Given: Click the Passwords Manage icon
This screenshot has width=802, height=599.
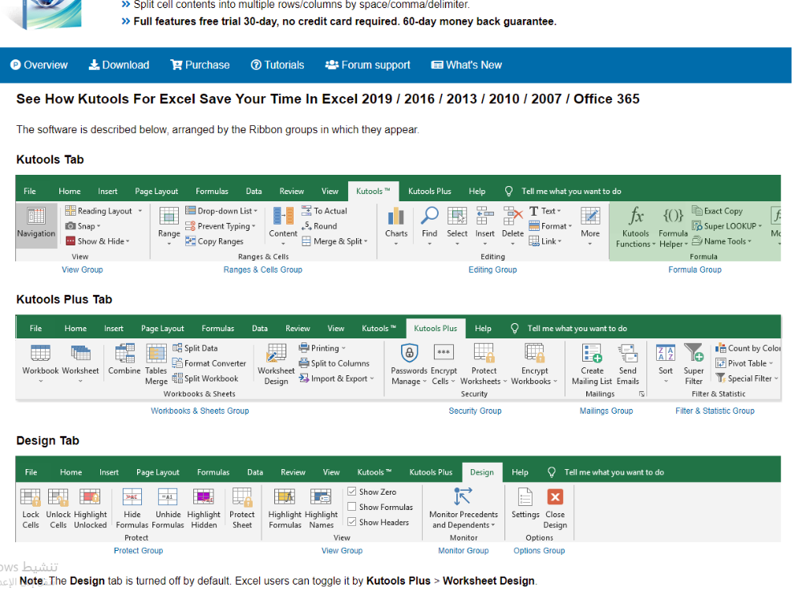Looking at the screenshot, I should (409, 353).
